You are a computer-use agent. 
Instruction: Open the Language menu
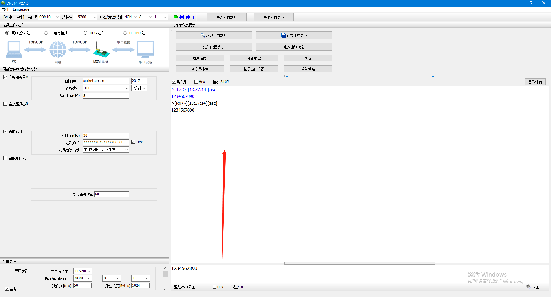21,9
